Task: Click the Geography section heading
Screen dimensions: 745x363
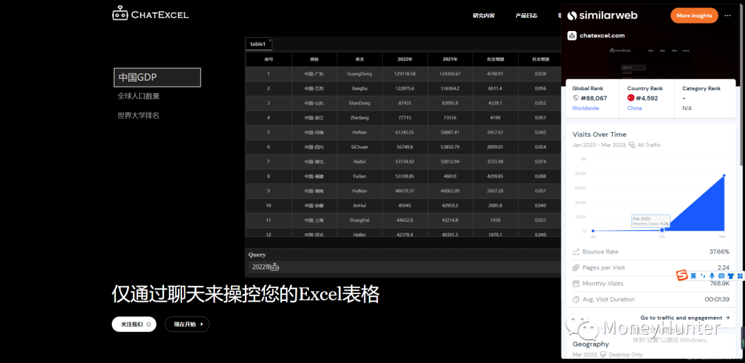Action: (590, 344)
